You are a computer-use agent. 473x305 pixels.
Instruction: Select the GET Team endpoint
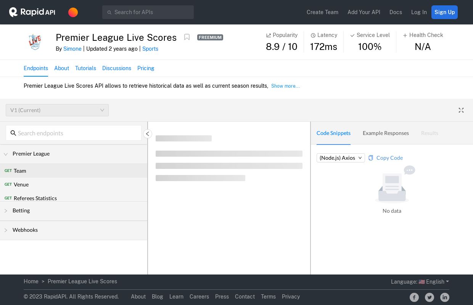[74, 171]
